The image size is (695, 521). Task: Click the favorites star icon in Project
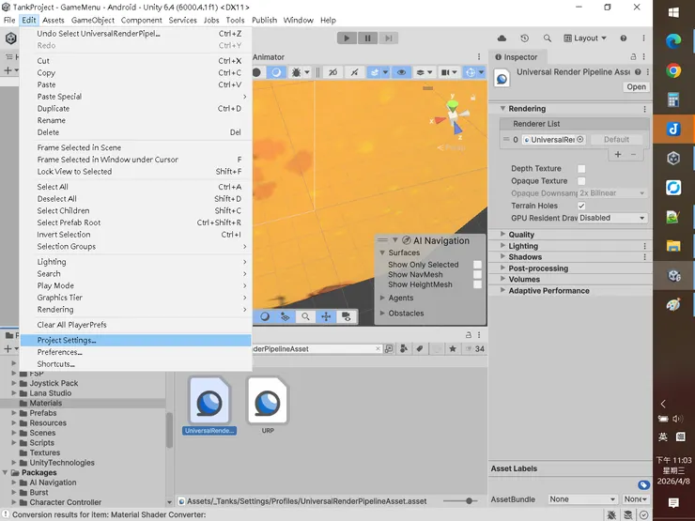(x=453, y=348)
